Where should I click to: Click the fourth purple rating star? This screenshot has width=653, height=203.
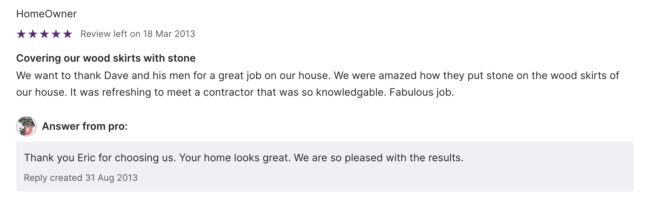[x=56, y=34]
